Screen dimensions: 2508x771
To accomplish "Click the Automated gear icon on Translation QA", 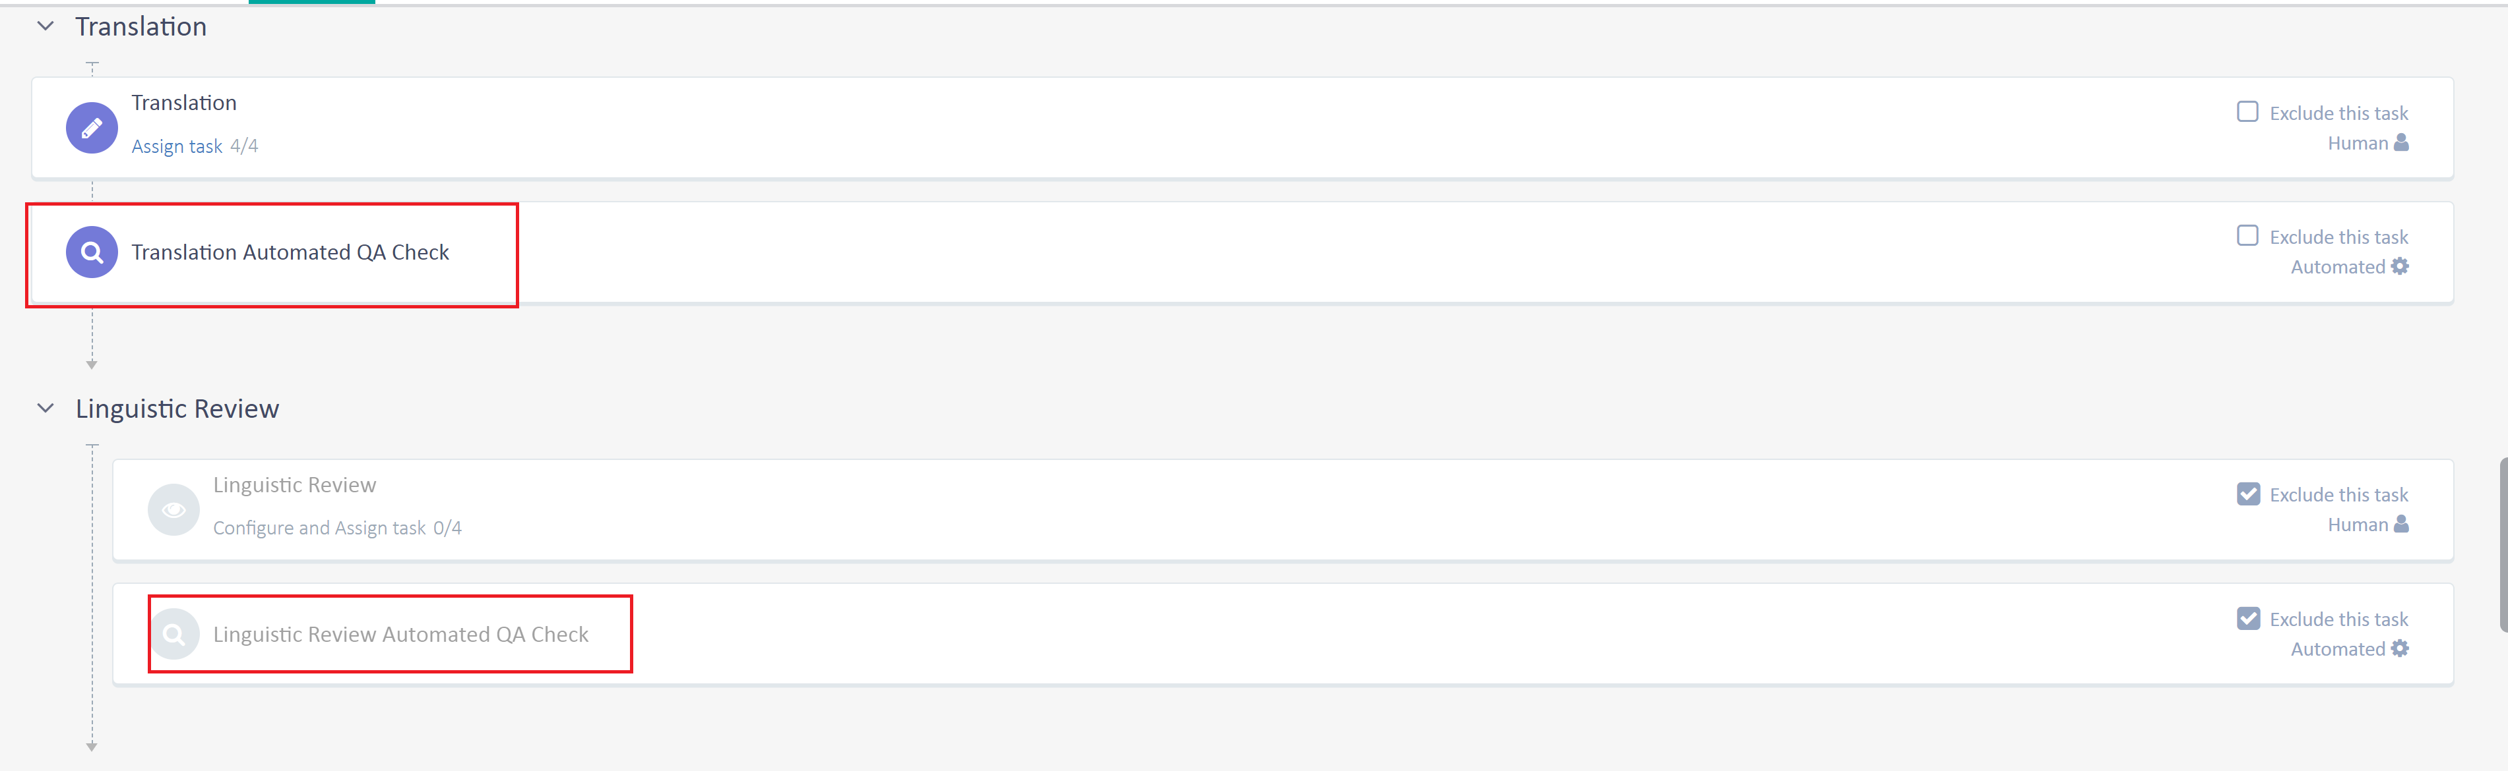I will click(x=2400, y=266).
